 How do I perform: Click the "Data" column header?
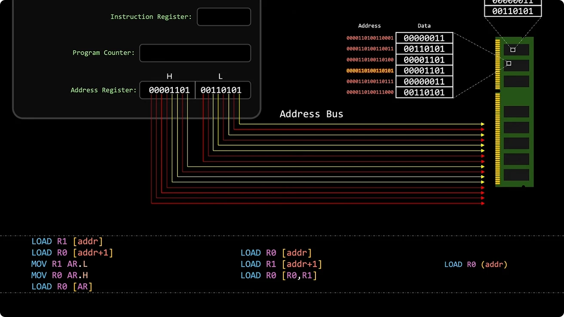424,26
